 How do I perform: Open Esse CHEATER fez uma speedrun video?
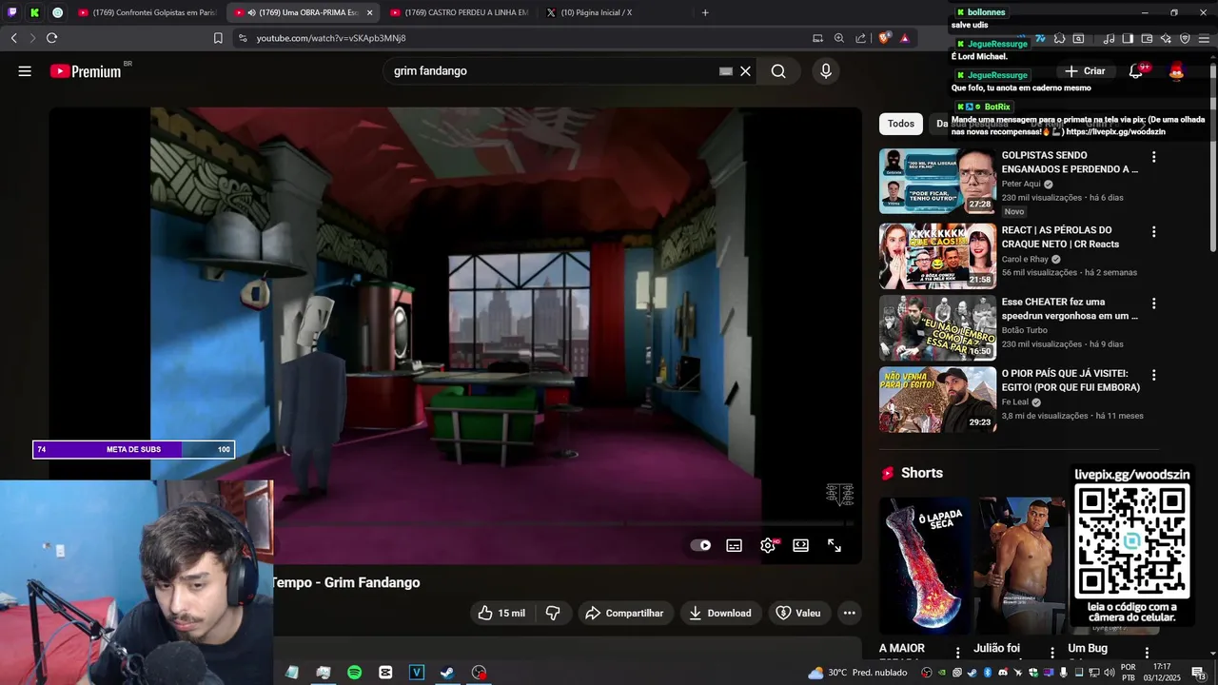1071,309
